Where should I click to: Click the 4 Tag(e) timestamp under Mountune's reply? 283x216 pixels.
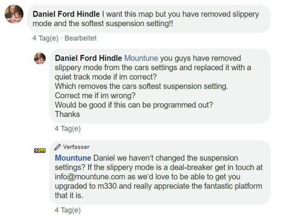pyautogui.click(x=68, y=210)
